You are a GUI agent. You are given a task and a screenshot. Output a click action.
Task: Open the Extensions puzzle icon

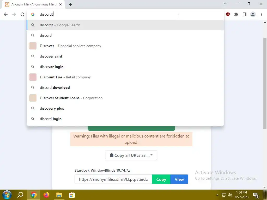[236, 15]
